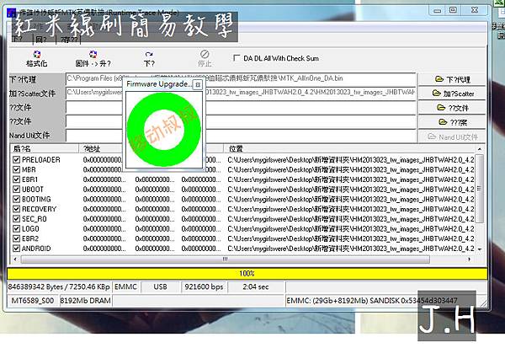
Task: Uncheck the BOOTIMG partition checkbox
Action: (17, 199)
